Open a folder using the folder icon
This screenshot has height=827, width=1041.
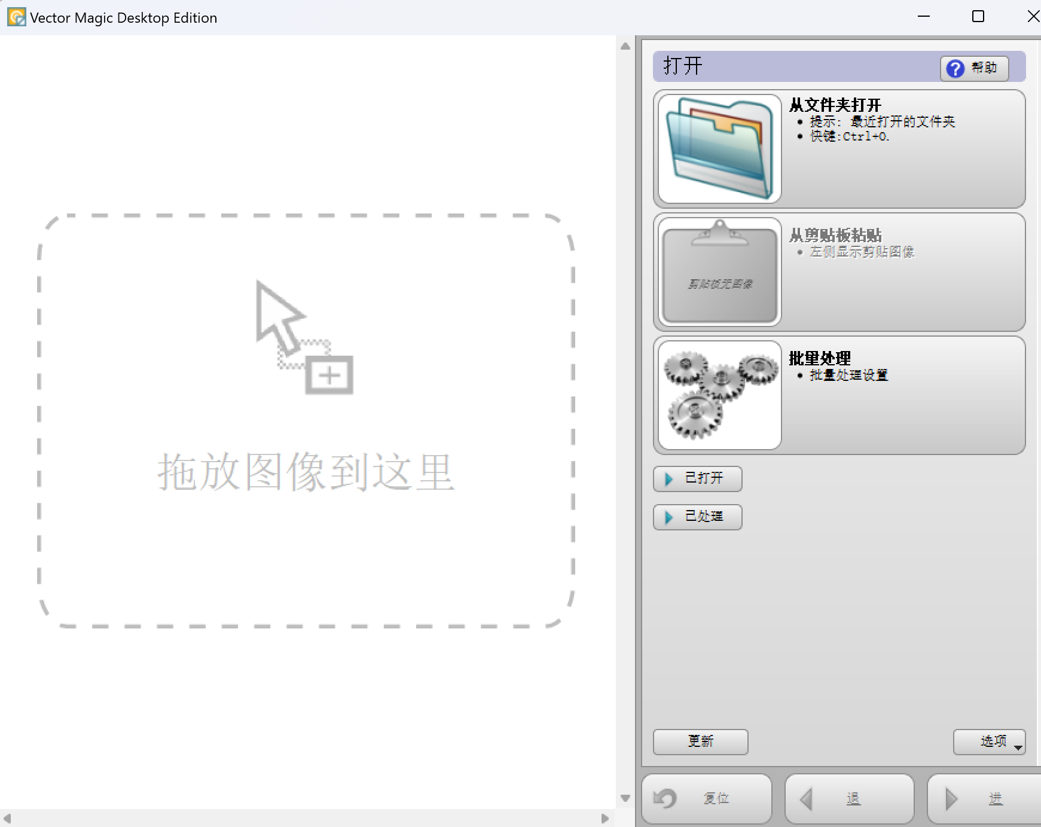click(x=718, y=148)
